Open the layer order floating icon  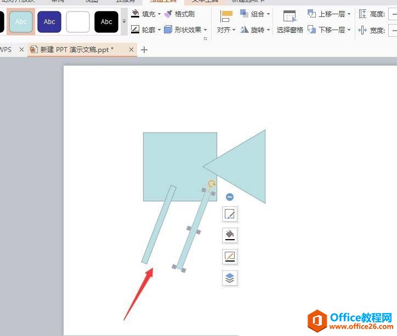(x=230, y=277)
